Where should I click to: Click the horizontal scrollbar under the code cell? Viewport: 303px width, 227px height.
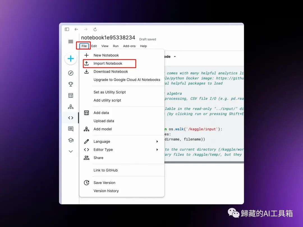click(x=204, y=162)
